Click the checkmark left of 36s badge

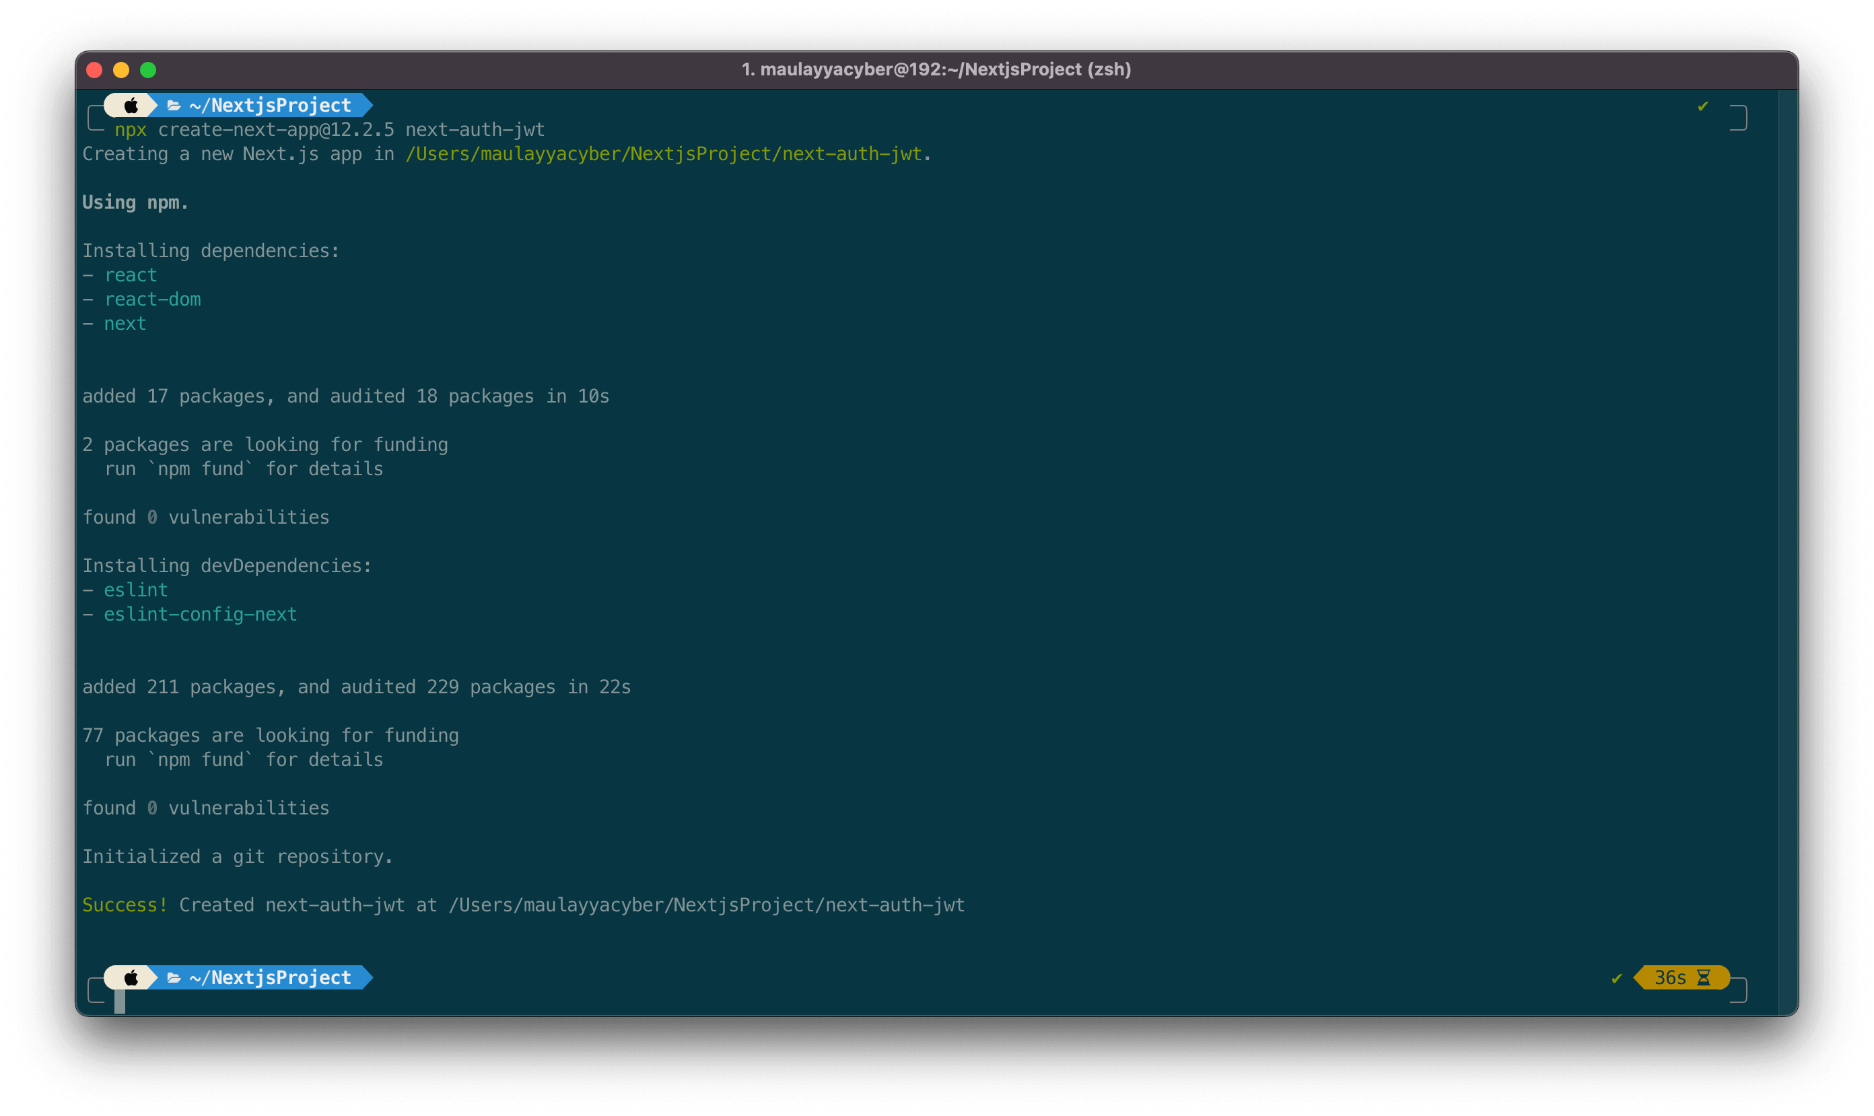1617,979
